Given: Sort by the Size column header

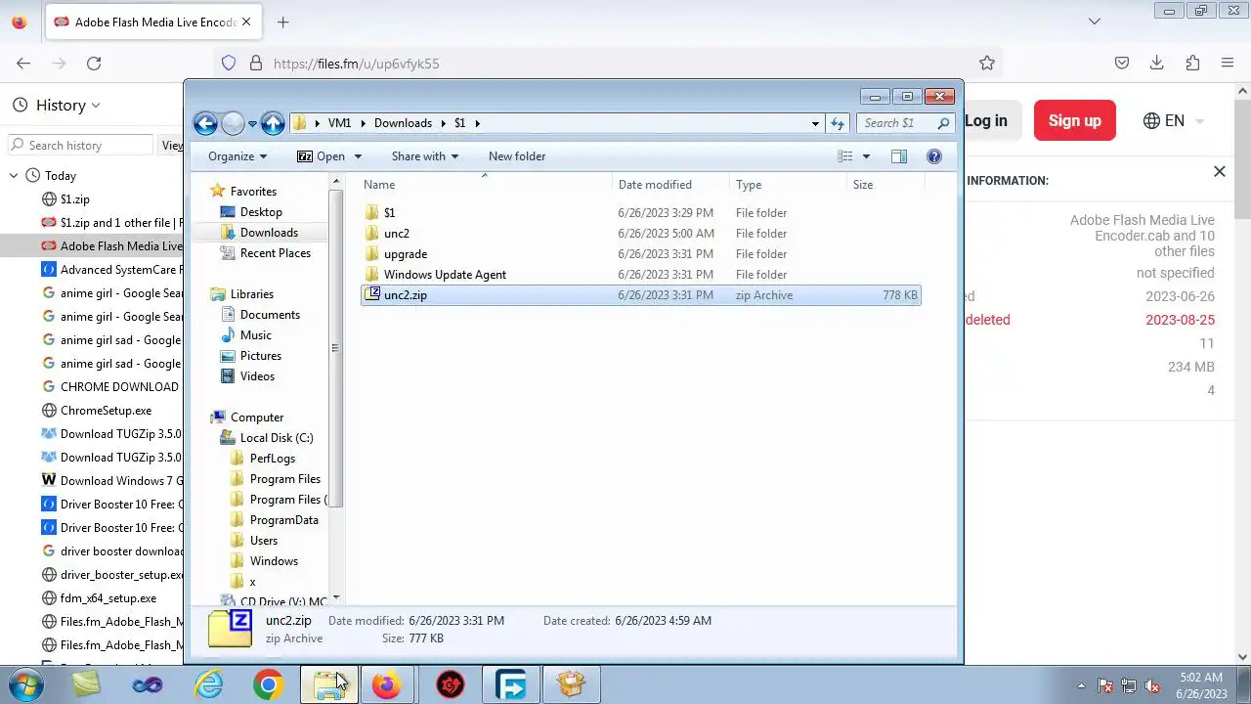Looking at the screenshot, I should coord(885,185).
